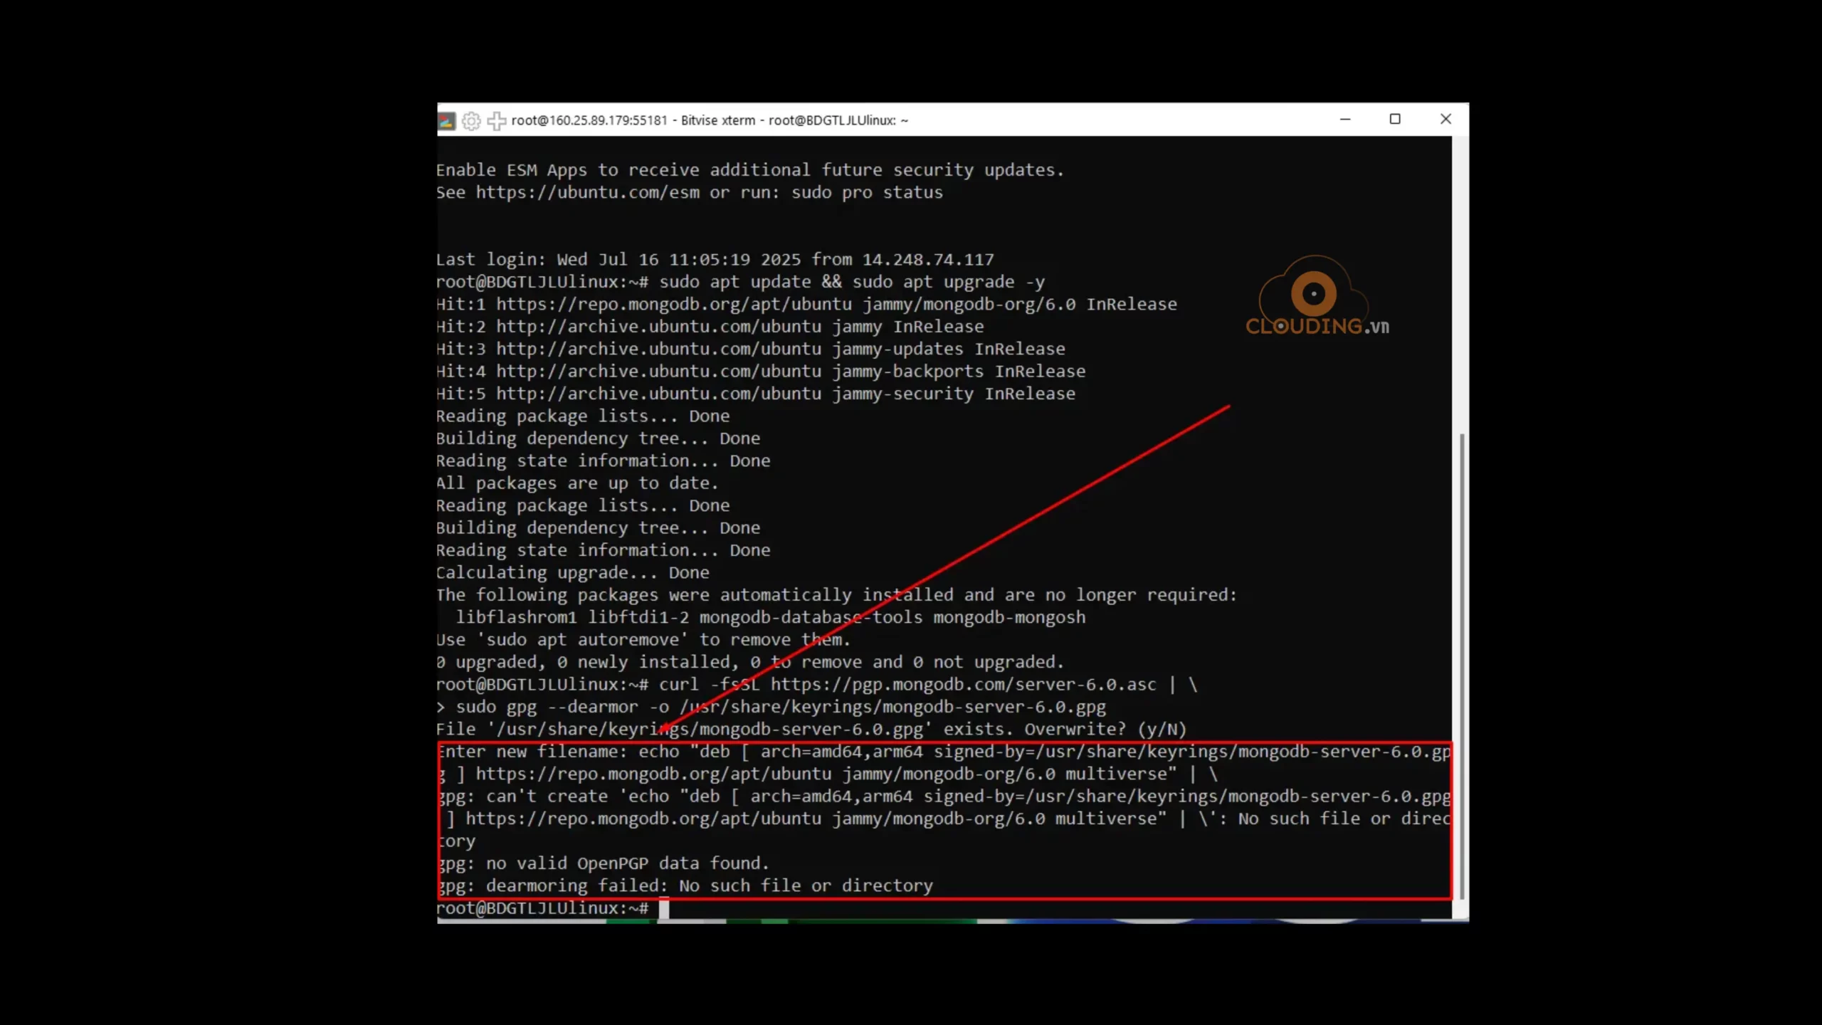Click 'Enable ESM Apps to receive additional' line
This screenshot has height=1025, width=1822.
(x=750, y=170)
